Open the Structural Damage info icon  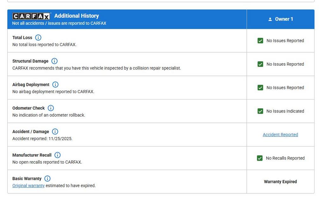click(x=54, y=61)
